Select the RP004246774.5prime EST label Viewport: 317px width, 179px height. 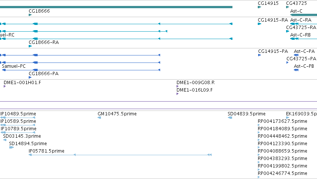tap(282, 173)
